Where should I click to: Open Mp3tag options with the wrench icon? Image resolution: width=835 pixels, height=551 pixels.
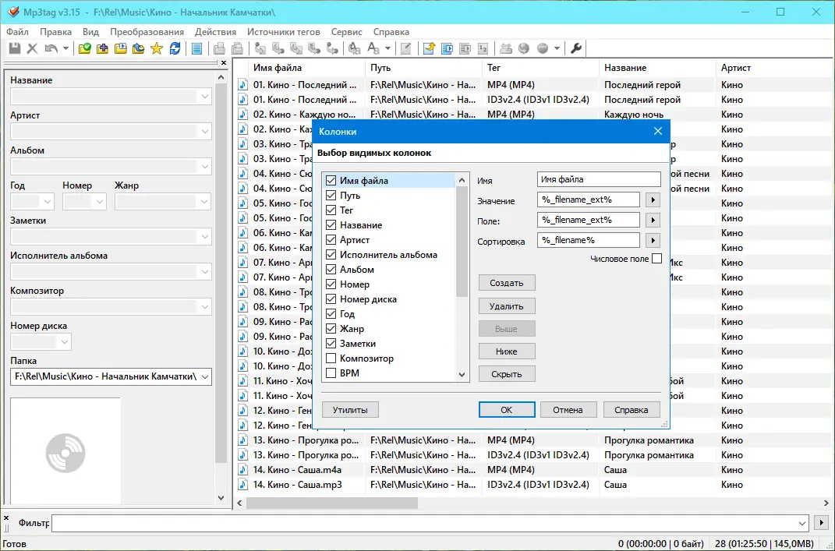tap(575, 48)
